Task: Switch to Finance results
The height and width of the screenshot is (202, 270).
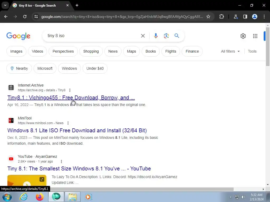Action: pyautogui.click(x=192, y=51)
